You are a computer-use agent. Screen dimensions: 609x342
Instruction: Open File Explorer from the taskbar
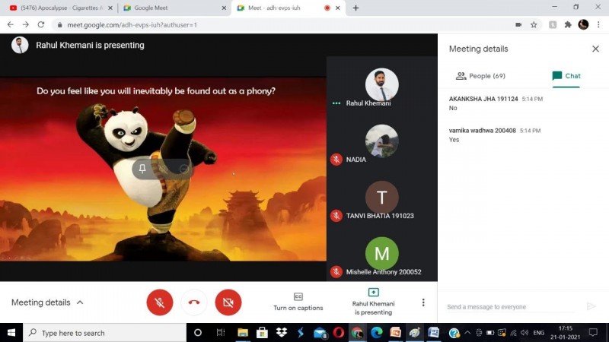(x=243, y=333)
